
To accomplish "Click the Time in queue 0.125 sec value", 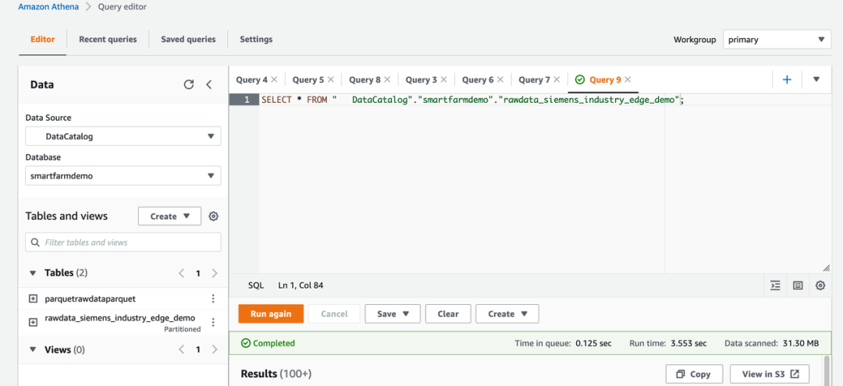I will coord(593,343).
